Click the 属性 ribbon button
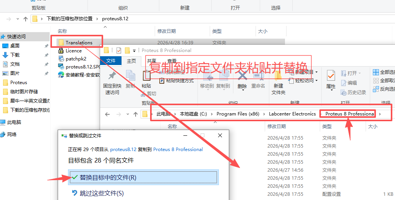 tap(331, 81)
